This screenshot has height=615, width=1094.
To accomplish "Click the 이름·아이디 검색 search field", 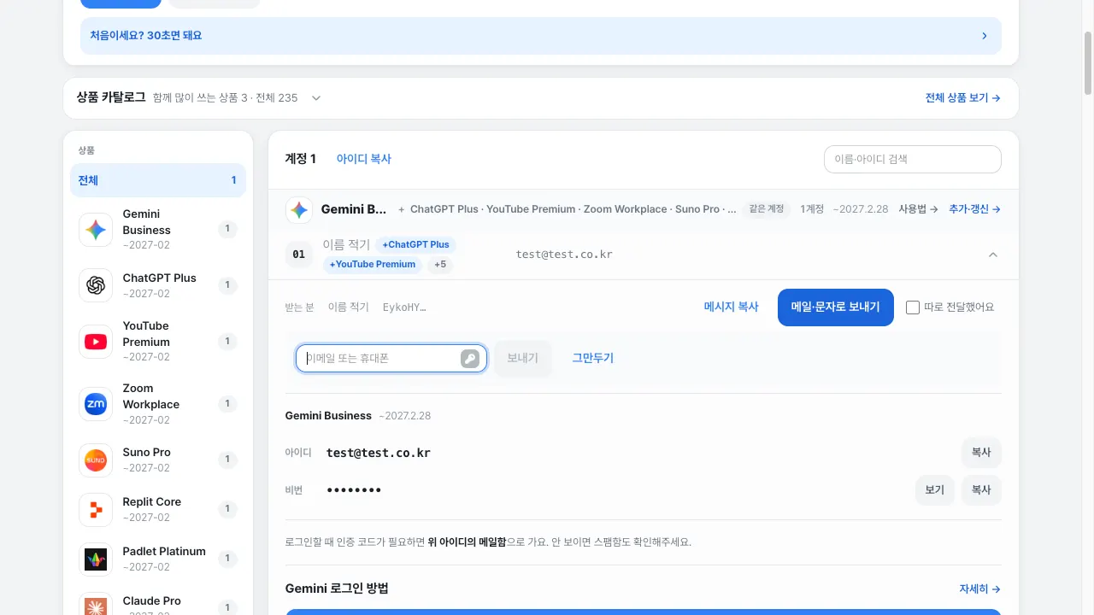I will coord(912,159).
